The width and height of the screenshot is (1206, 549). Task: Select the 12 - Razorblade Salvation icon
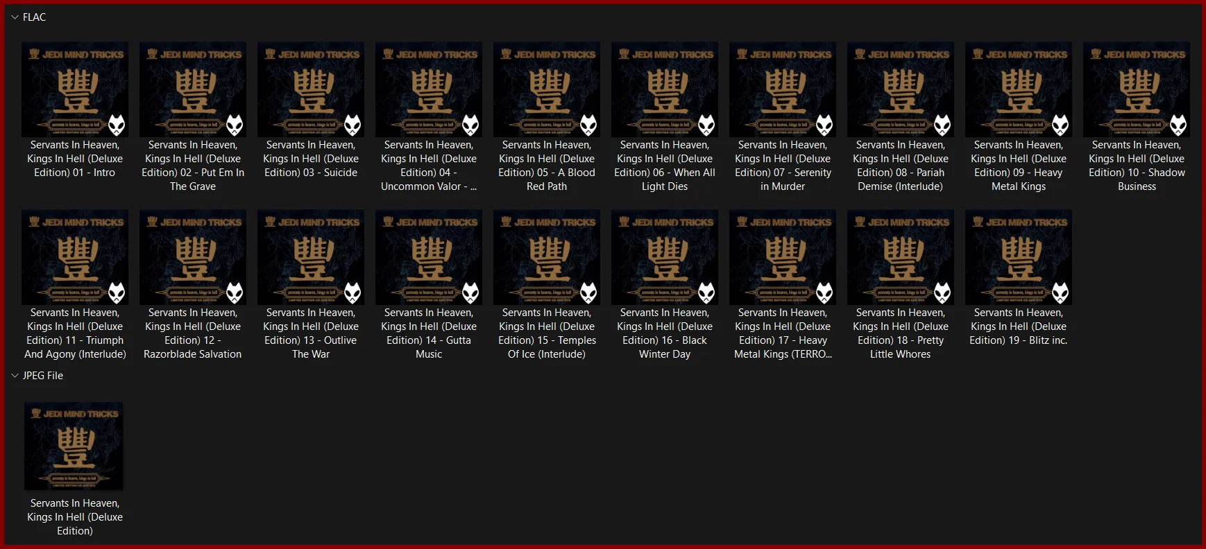193,257
